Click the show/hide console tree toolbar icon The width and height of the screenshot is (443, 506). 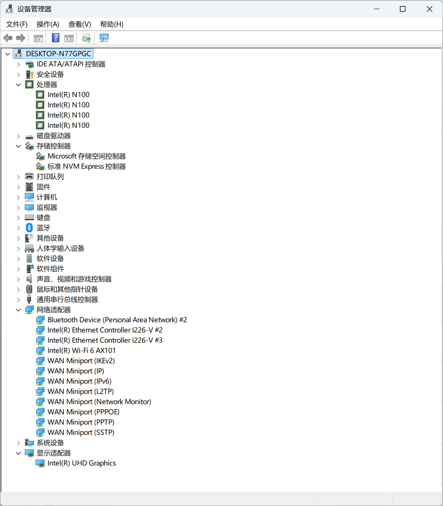pos(38,38)
